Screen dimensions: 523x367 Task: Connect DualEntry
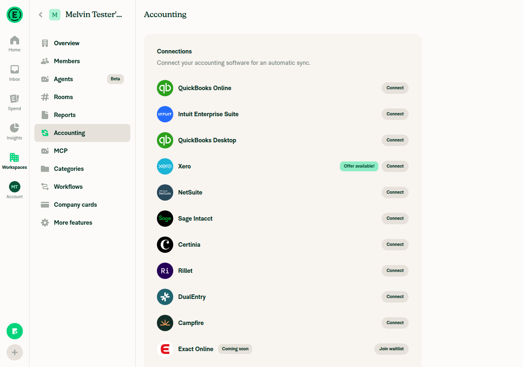(395, 297)
